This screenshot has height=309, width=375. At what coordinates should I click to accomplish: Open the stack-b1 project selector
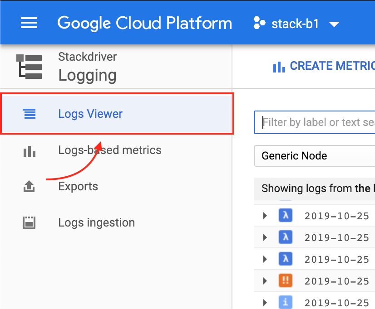click(x=296, y=24)
